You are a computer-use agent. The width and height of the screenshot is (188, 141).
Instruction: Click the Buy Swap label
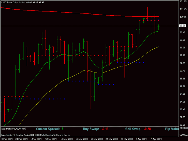click(x=91, y=129)
